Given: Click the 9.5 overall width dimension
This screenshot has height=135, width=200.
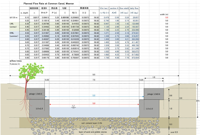Looking at the screenshot, I should [94, 75].
